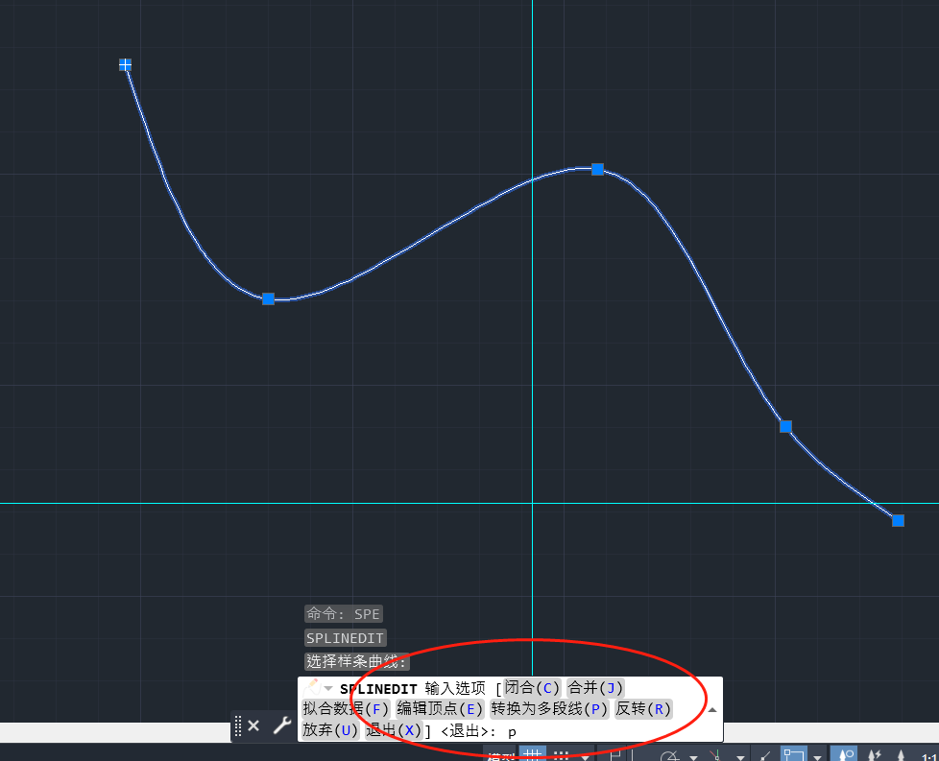Open recent commands icon beside SPLINEDIT
939x761 pixels.
point(317,688)
